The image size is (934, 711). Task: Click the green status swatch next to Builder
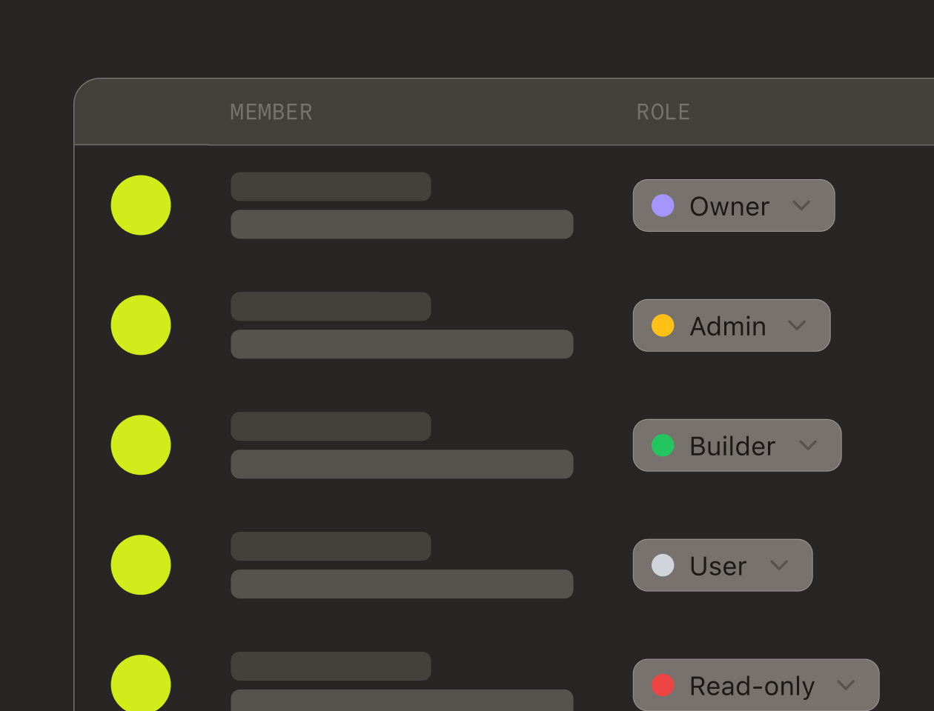pyautogui.click(x=663, y=445)
